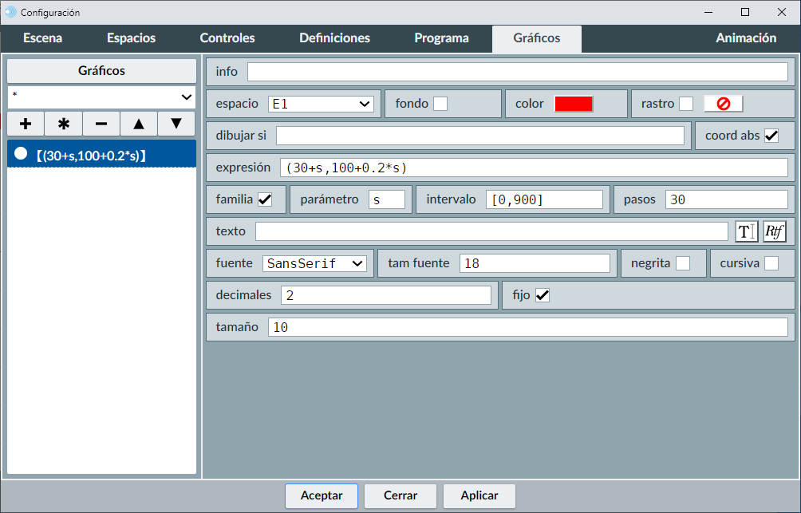
Task: Toggle the familia checkbox
Action: [x=265, y=199]
